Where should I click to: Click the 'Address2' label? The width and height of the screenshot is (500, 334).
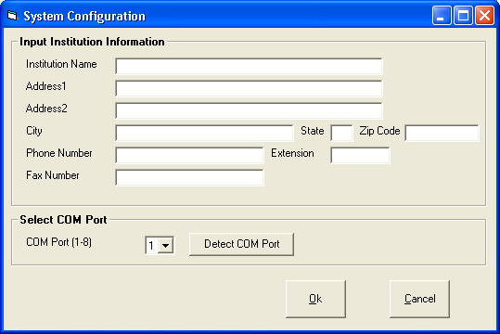tap(46, 109)
